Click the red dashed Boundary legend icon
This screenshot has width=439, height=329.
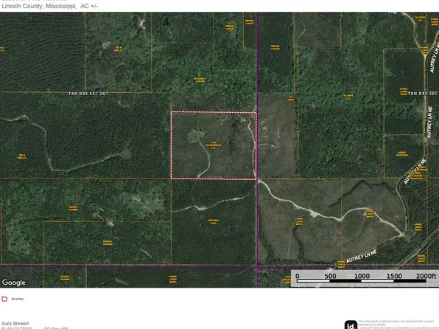pos(4,299)
